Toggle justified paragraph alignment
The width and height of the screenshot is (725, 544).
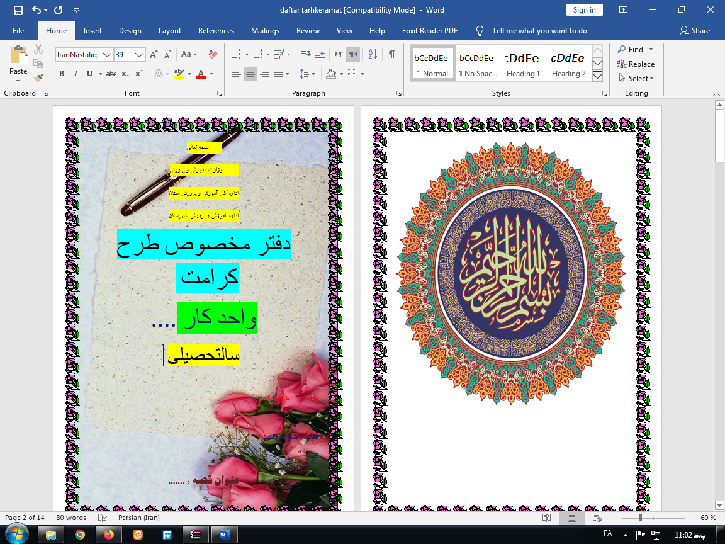point(278,74)
